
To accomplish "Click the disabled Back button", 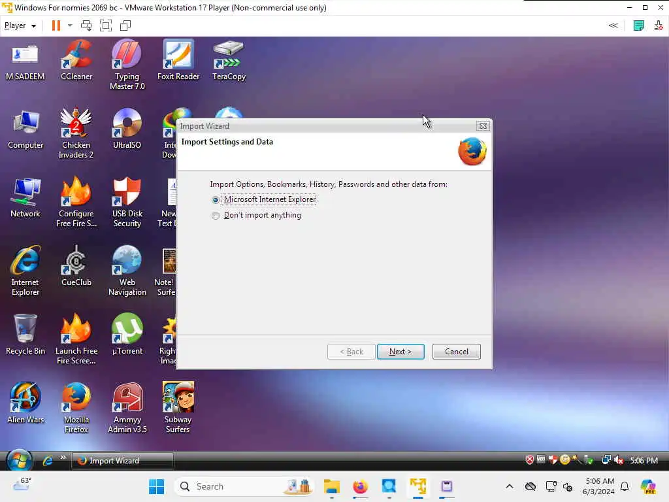I will 351,352.
